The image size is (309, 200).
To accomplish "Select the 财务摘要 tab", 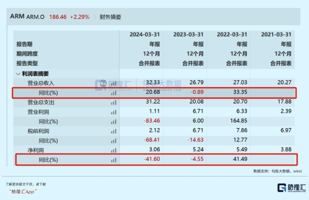I will coord(110,17).
